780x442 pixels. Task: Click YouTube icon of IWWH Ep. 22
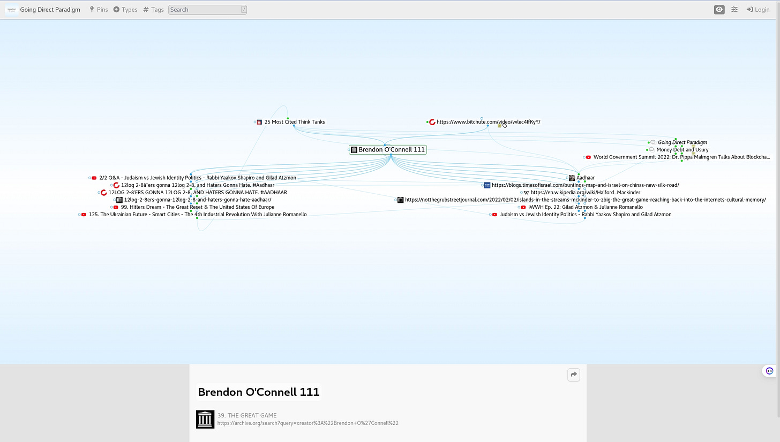[523, 207]
